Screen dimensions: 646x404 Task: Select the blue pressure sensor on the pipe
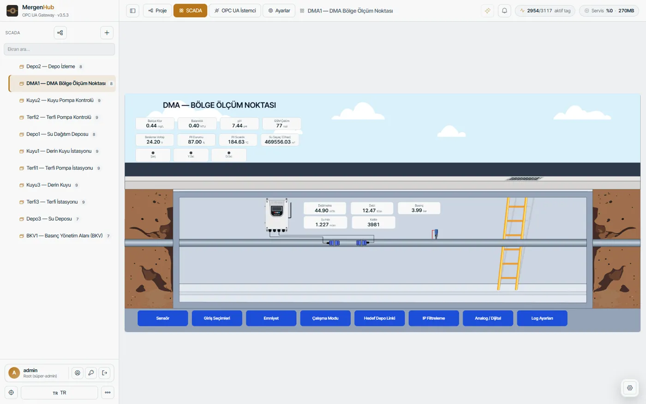pos(435,234)
